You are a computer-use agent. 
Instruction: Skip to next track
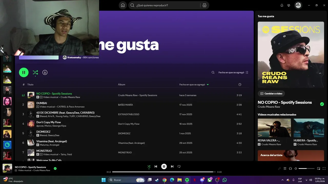tap(172, 167)
